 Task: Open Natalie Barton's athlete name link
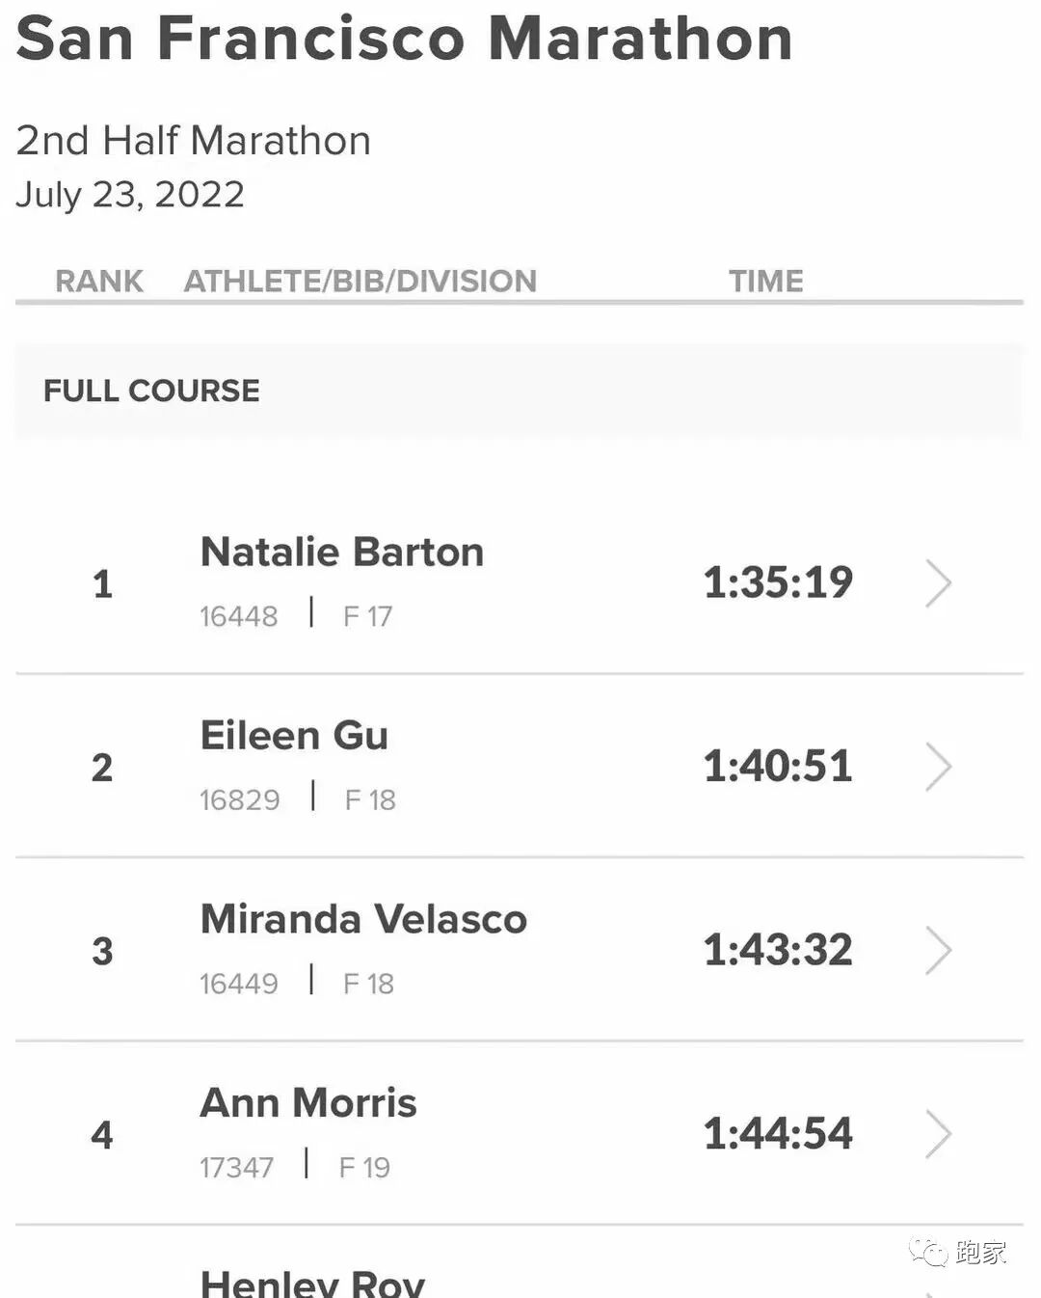[342, 553]
